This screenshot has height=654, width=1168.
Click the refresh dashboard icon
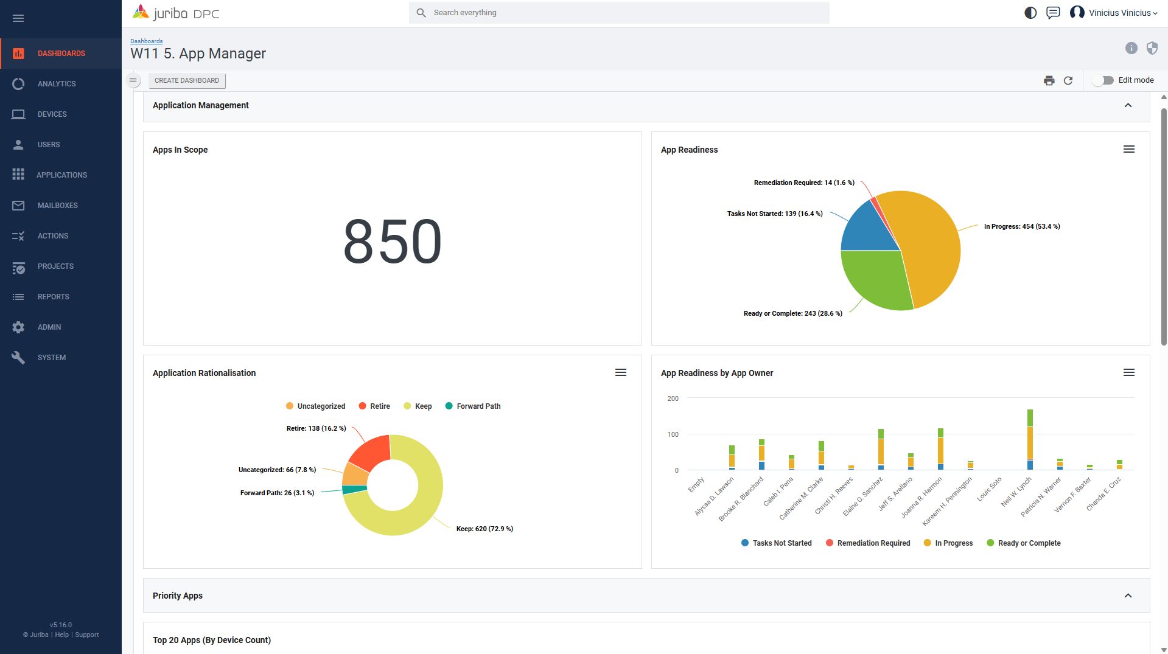1068,80
